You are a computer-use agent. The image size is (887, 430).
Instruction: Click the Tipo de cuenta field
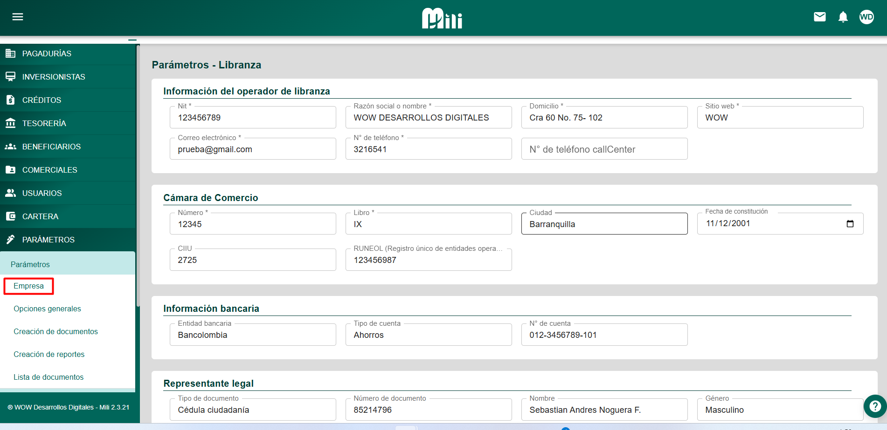(x=428, y=335)
